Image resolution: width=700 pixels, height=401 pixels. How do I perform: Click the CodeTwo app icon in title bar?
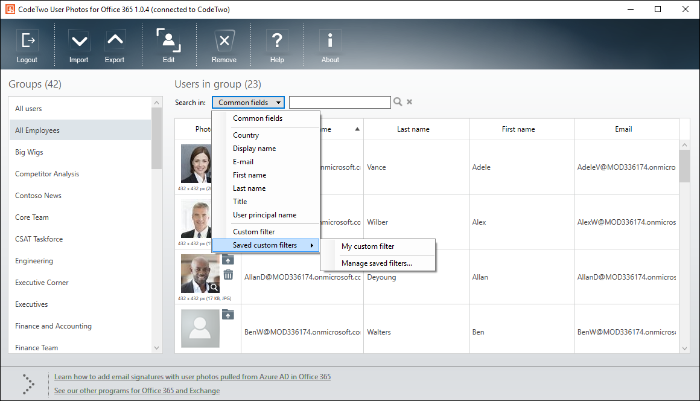point(10,9)
